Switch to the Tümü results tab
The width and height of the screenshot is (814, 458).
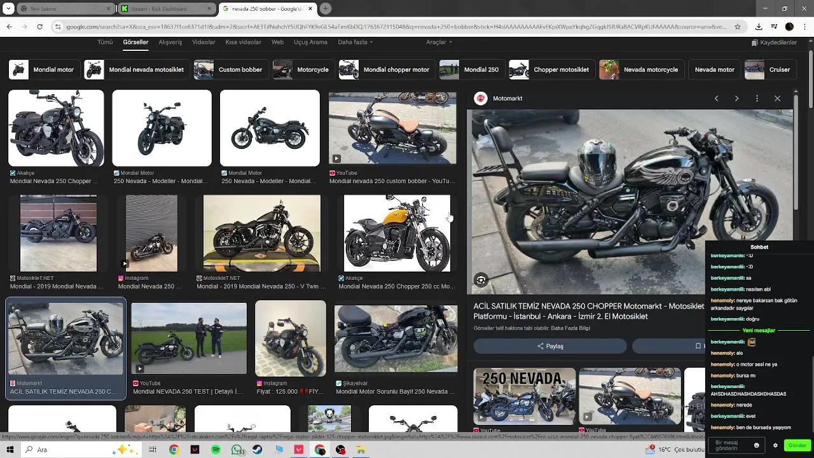pyautogui.click(x=105, y=43)
